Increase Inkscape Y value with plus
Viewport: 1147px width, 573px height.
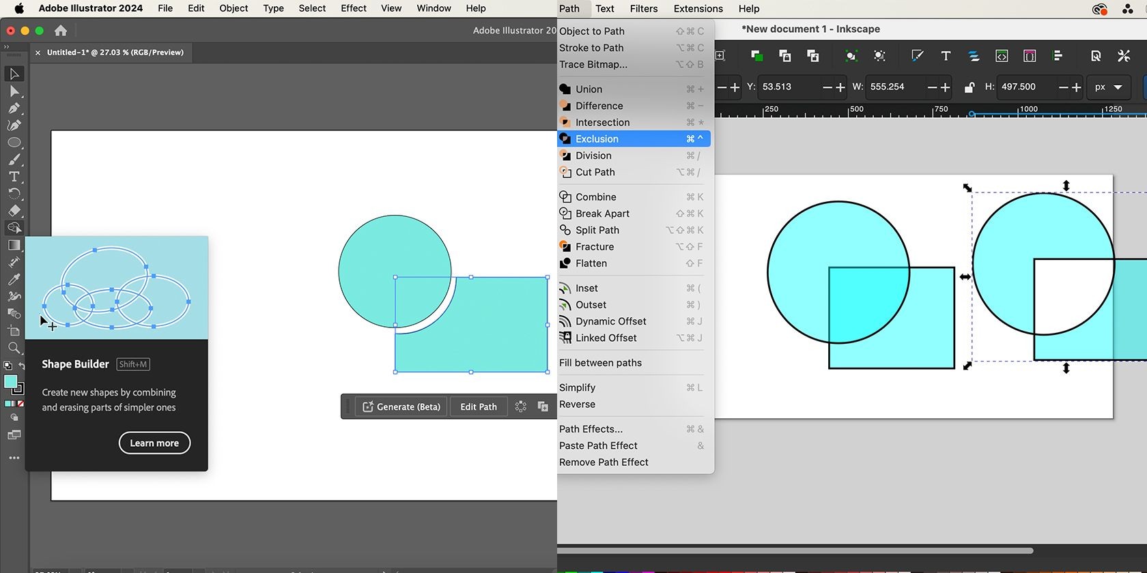840,87
